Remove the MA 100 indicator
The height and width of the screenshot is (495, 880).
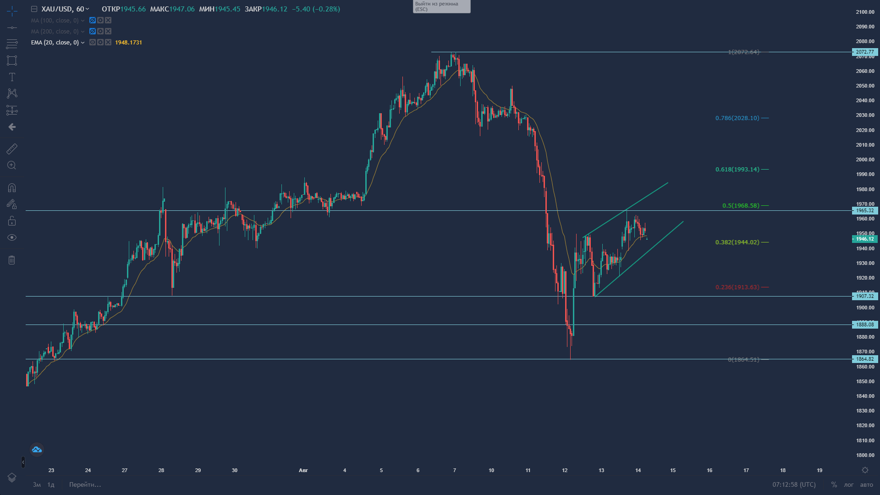point(108,20)
